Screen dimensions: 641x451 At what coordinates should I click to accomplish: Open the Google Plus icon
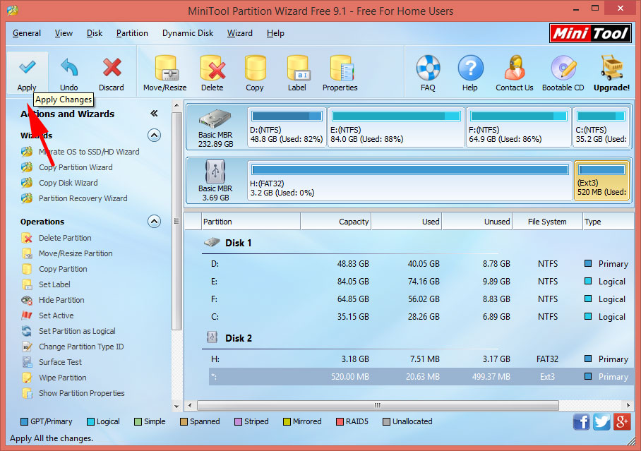pyautogui.click(x=622, y=422)
